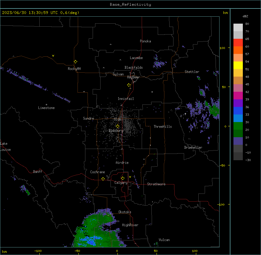Click the Strathmore town label
The image size is (261, 255).
tap(156, 184)
